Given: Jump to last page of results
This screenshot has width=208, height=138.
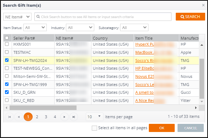Looking at the screenshot, I should tap(74, 117).
